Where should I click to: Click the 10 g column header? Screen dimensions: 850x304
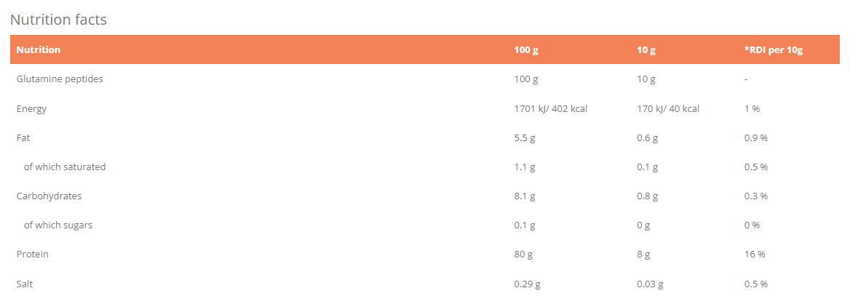click(646, 50)
